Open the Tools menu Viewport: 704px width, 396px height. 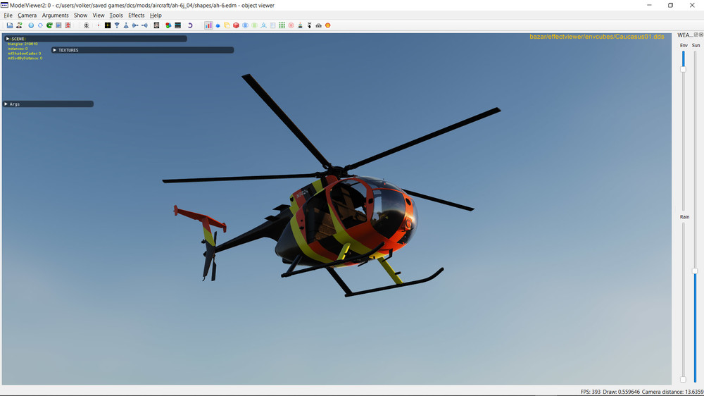116,16
